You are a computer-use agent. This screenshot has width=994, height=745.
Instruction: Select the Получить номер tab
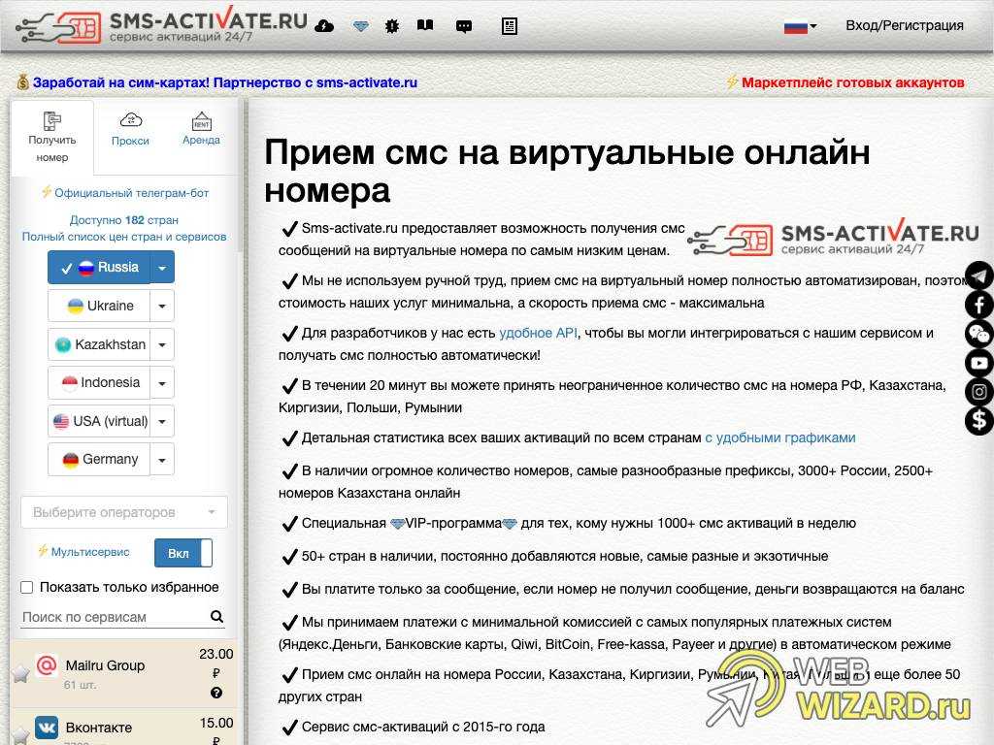pyautogui.click(x=52, y=138)
